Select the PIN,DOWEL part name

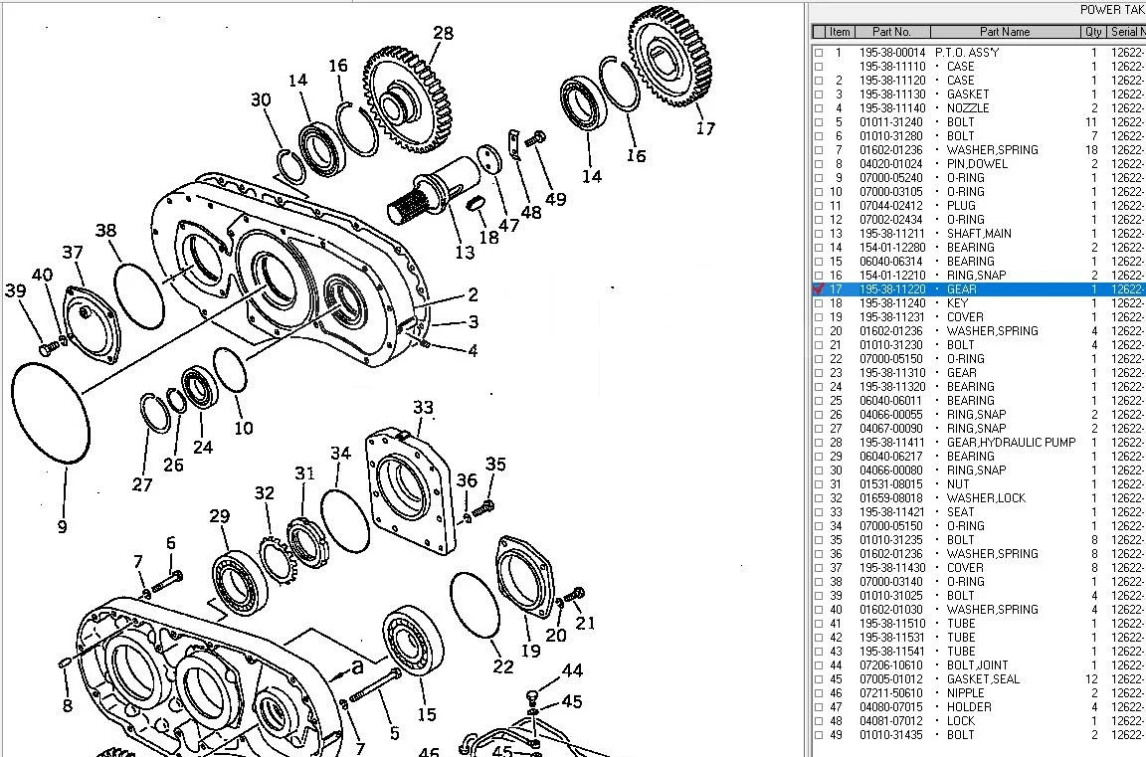pyautogui.click(x=977, y=164)
